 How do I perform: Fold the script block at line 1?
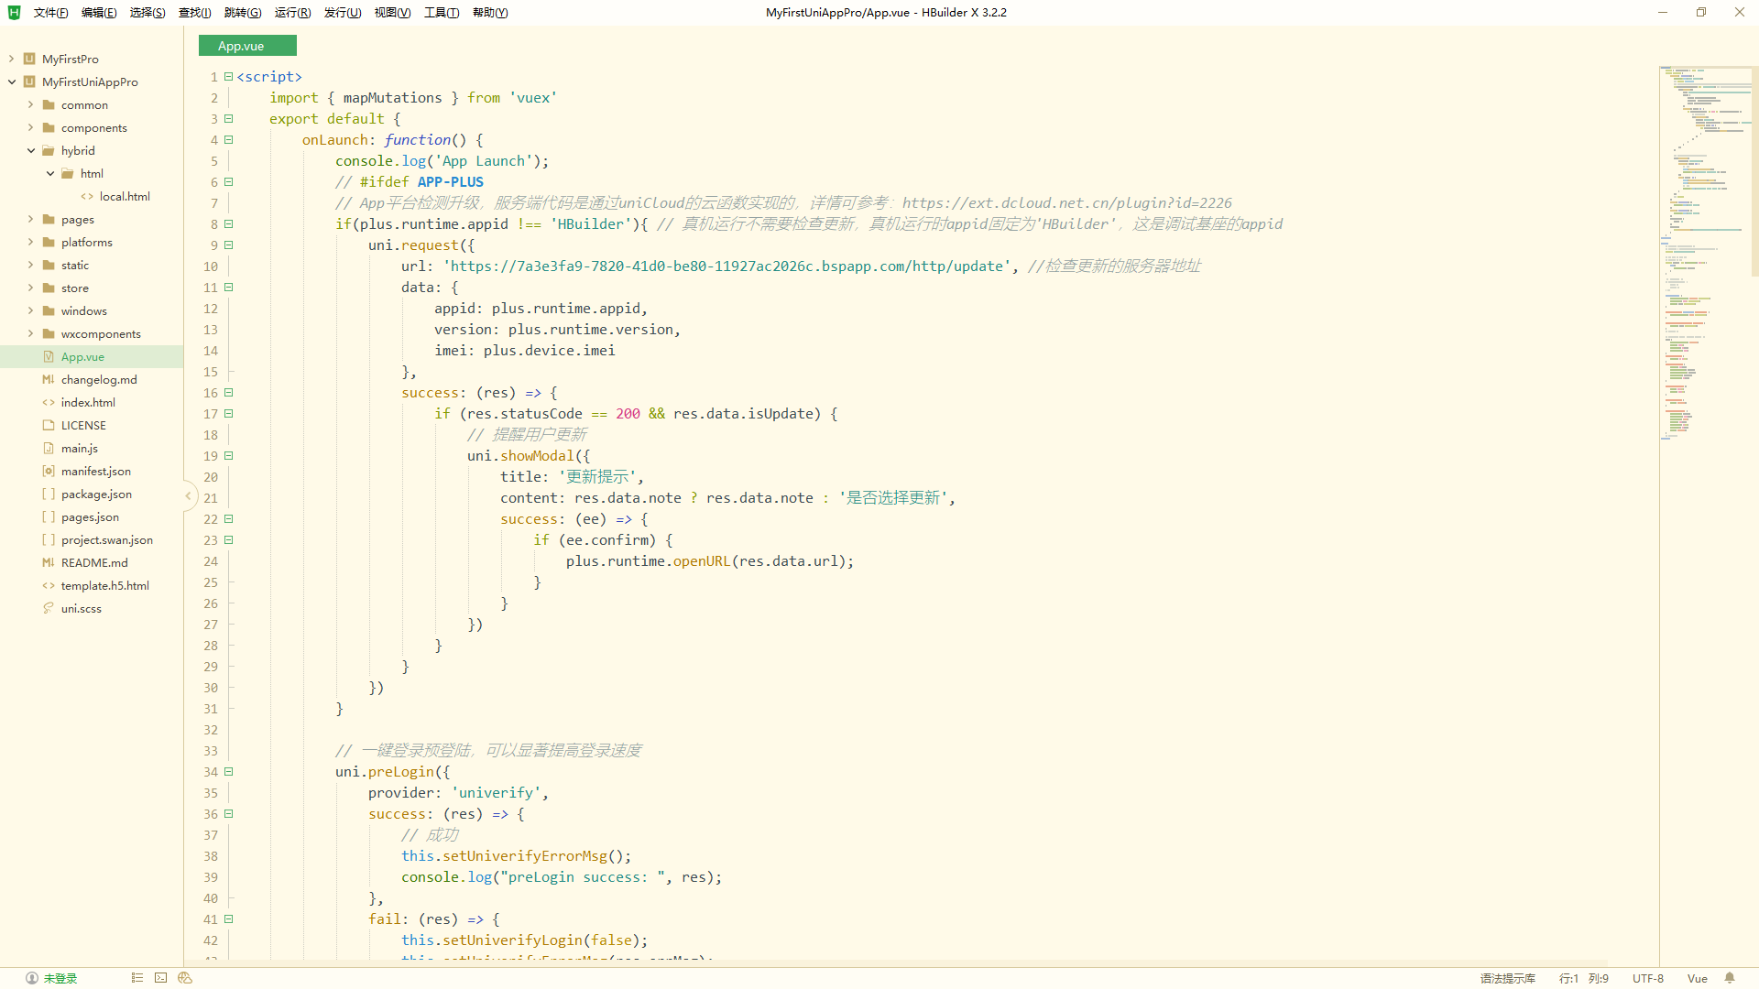pyautogui.click(x=229, y=76)
